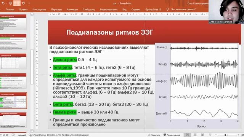Click the Anton Komissarenko webcam overlay
This screenshot has height=137, width=244.
click(226, 12)
